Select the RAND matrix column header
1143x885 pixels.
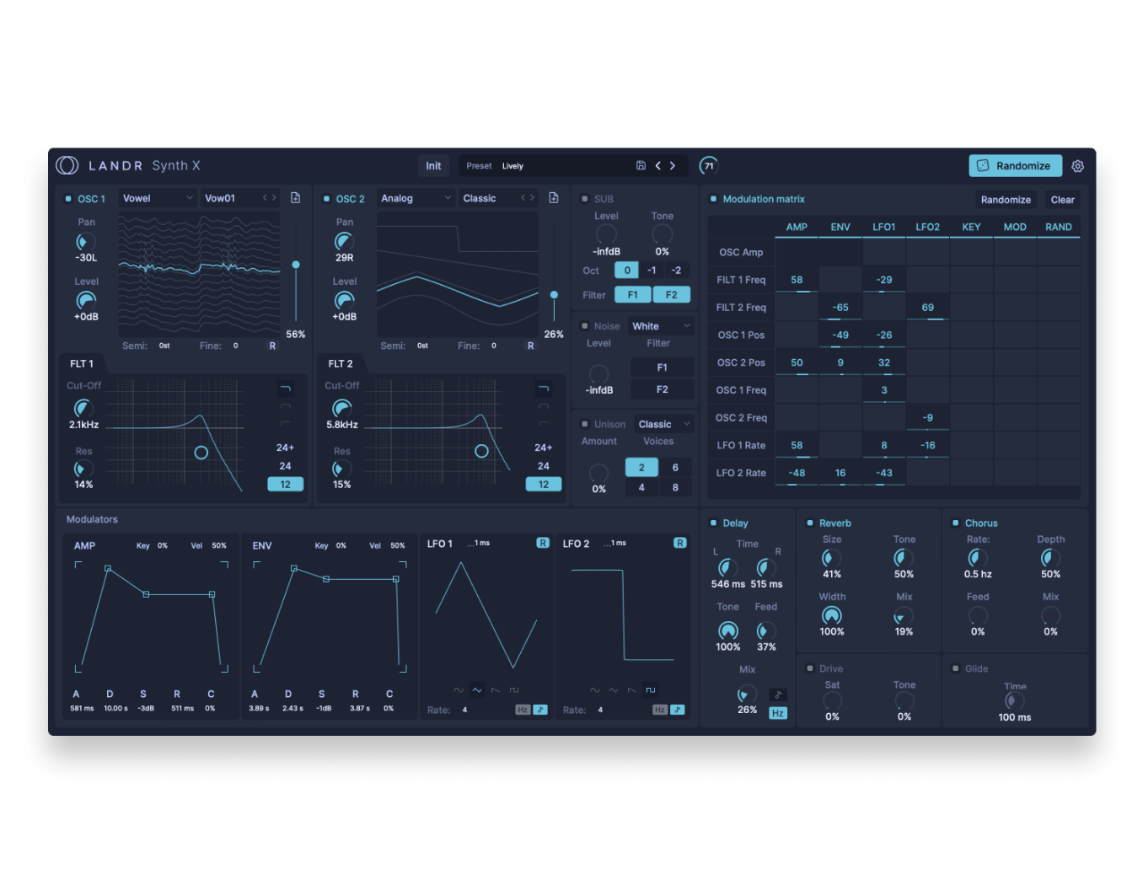click(x=1059, y=227)
